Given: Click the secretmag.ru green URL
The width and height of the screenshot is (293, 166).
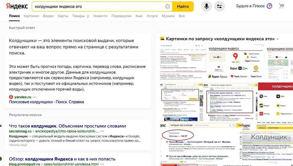Looking at the screenshot, I should 20,131.
